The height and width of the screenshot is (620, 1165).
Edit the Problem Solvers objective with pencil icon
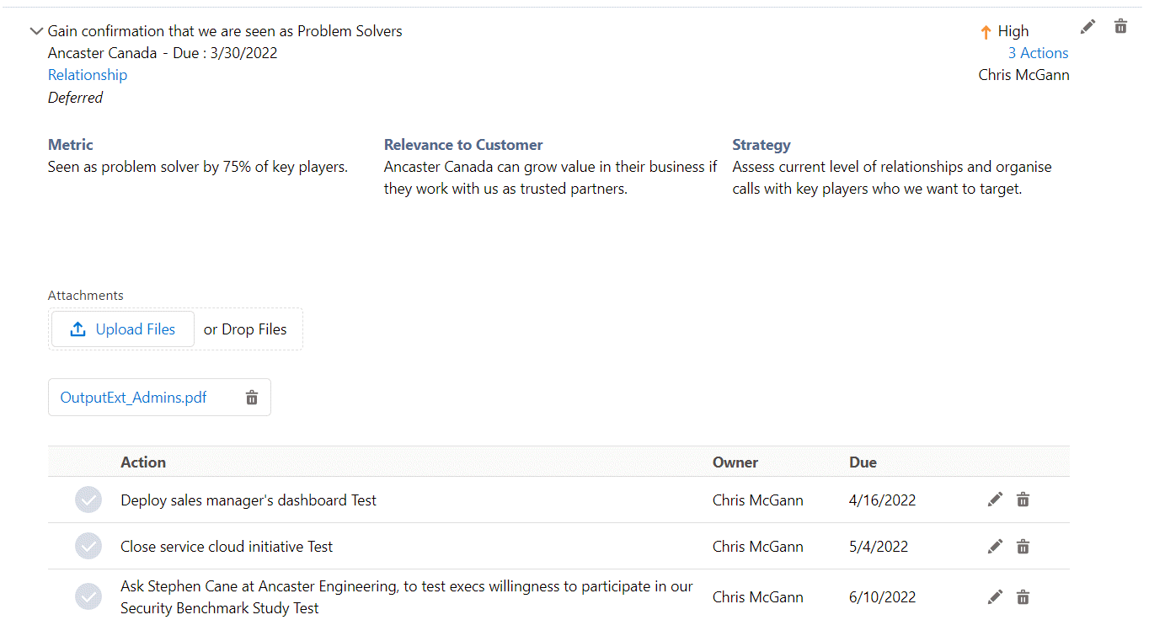pyautogui.click(x=1088, y=27)
